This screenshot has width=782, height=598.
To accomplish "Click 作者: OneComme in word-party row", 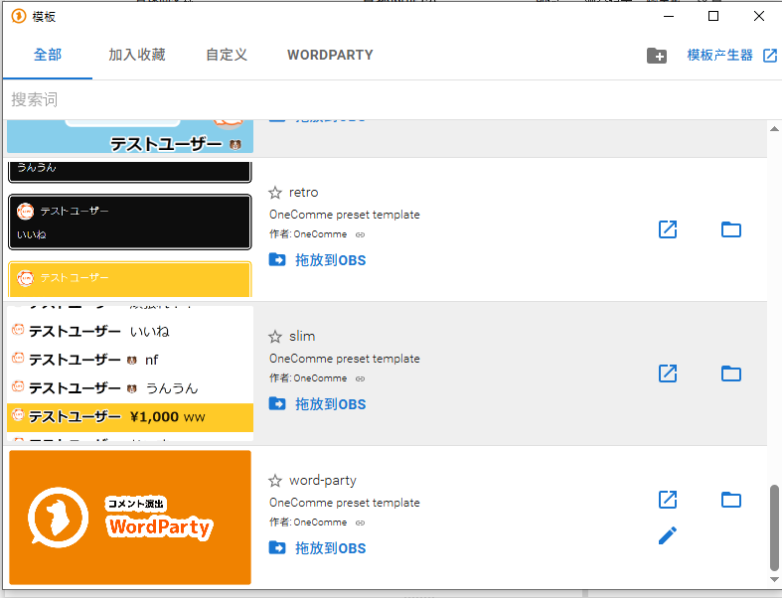I will point(308,523).
